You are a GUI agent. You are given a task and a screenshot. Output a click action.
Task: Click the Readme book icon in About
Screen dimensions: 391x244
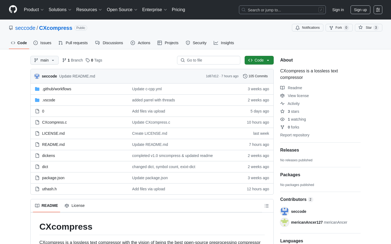282,88
